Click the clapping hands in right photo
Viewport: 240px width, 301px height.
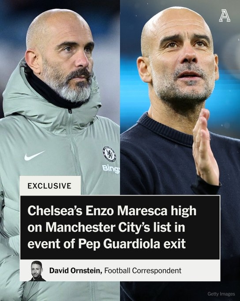coord(206,148)
